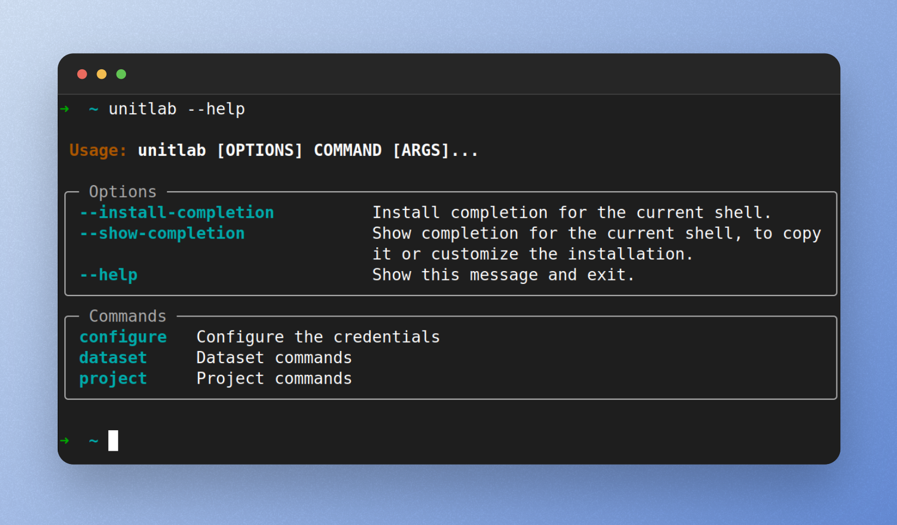This screenshot has height=525, width=897.
Task: Click the green maximize window button
Action: (x=121, y=74)
